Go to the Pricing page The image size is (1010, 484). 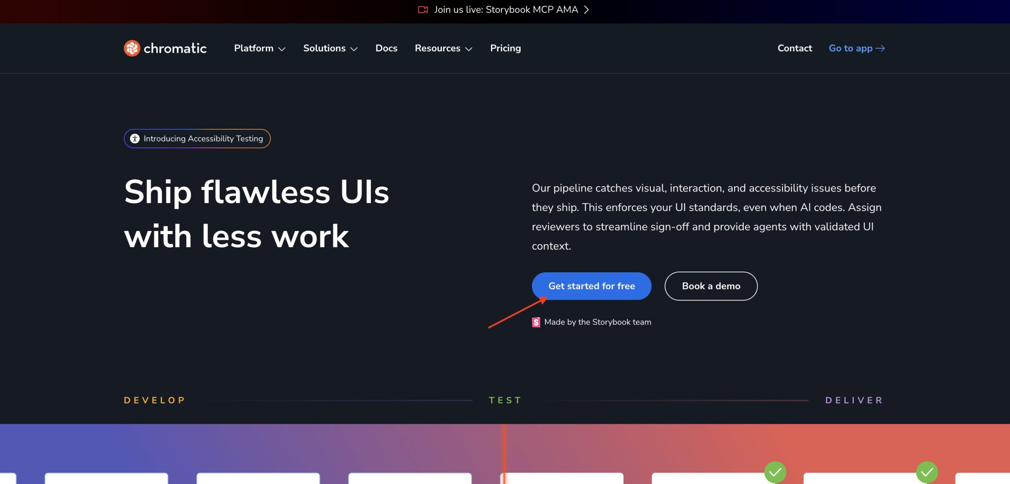[505, 48]
